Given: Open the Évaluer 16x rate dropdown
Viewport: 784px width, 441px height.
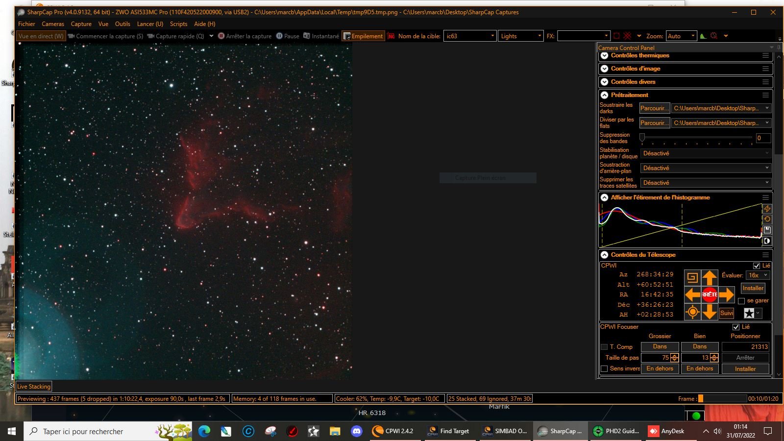Looking at the screenshot, I should (758, 275).
